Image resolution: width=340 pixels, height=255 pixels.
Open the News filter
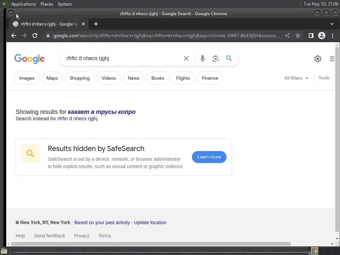pyautogui.click(x=133, y=78)
